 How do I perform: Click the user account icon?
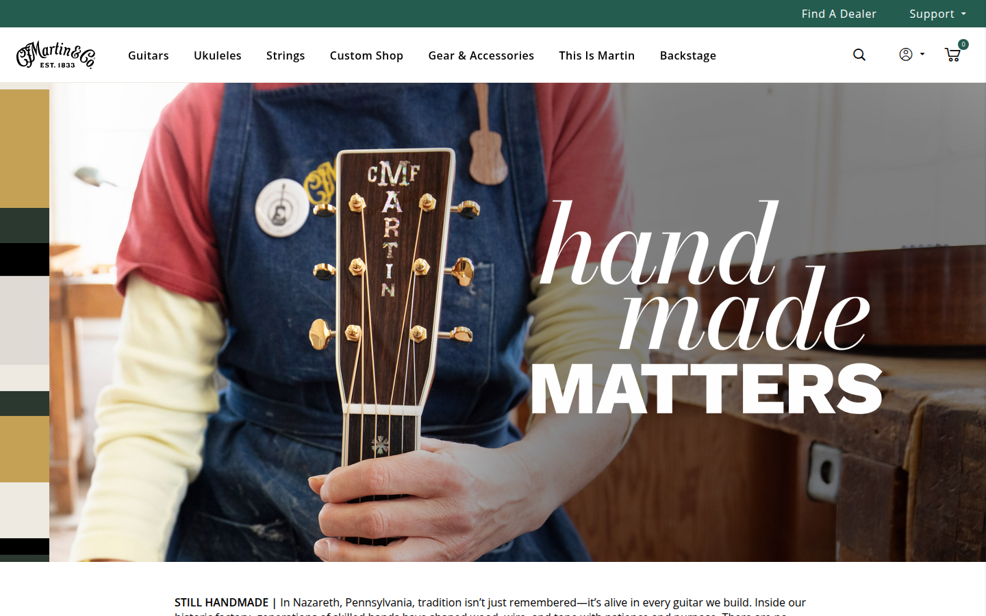pyautogui.click(x=905, y=54)
